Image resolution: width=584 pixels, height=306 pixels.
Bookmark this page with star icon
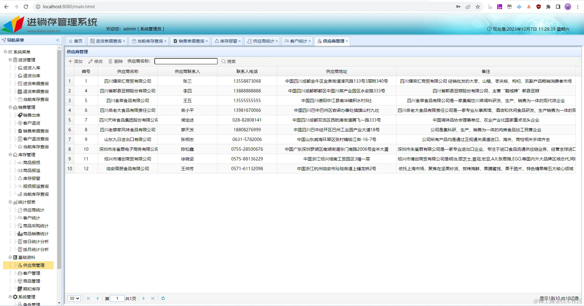click(478, 7)
